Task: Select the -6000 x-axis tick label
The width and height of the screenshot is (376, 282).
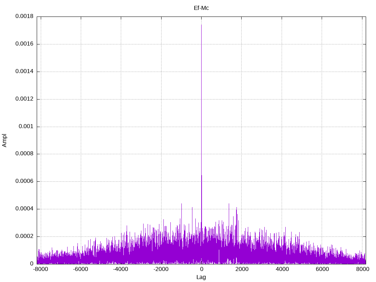Action: click(x=80, y=270)
